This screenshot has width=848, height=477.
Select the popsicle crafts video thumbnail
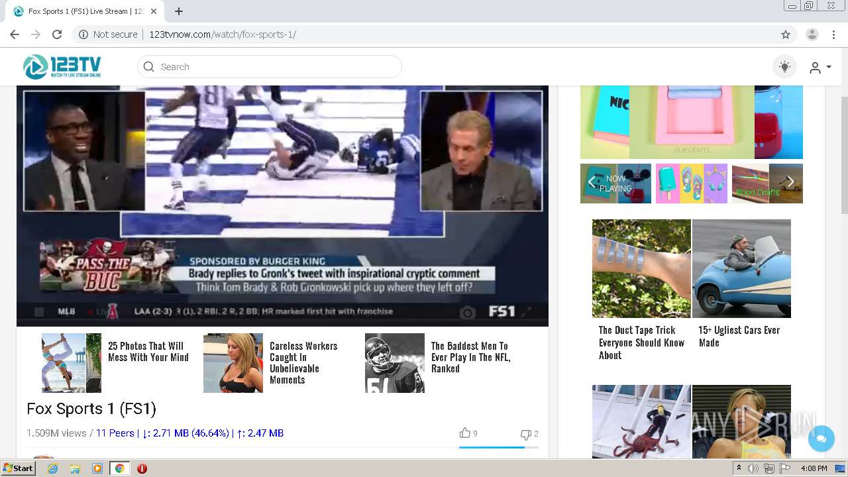(692, 184)
